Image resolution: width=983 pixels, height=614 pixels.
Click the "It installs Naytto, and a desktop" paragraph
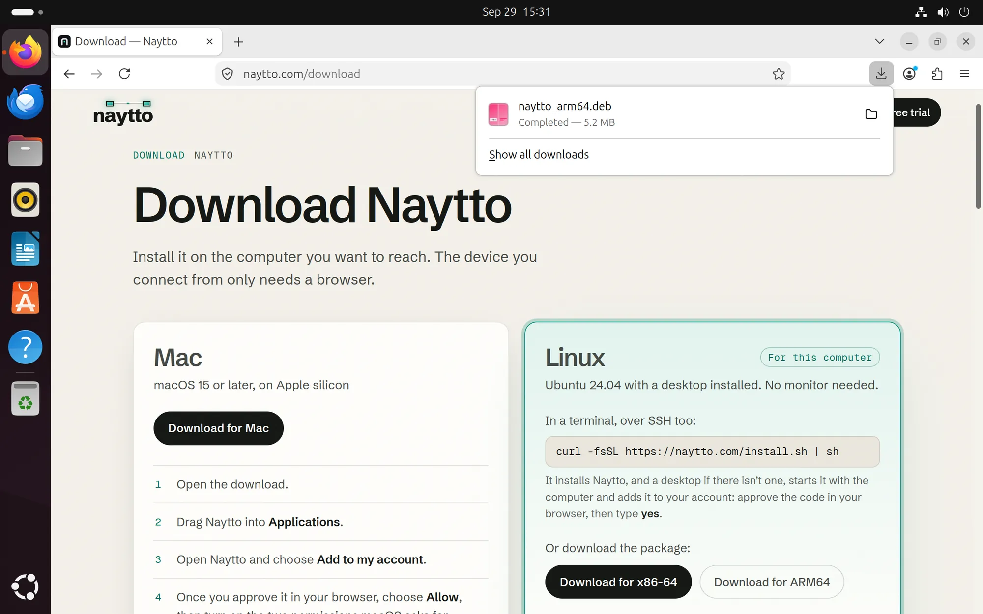pos(707,497)
